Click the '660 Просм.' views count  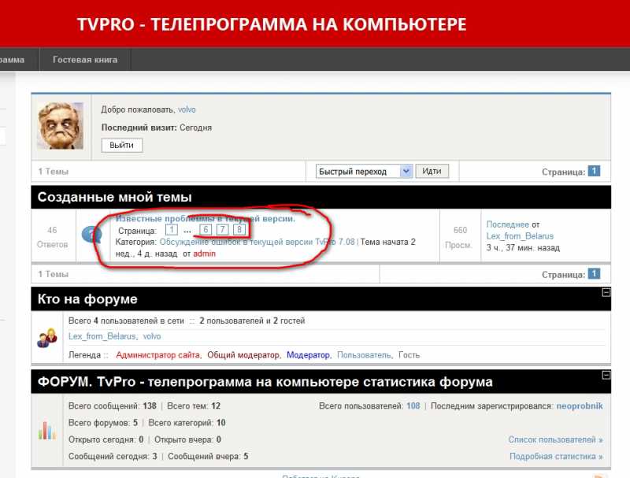point(460,237)
